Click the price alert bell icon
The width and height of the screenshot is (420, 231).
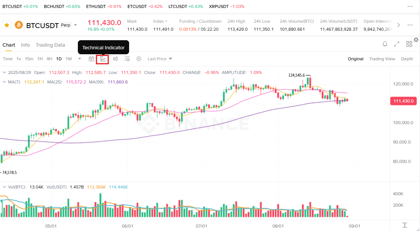click(x=385, y=44)
